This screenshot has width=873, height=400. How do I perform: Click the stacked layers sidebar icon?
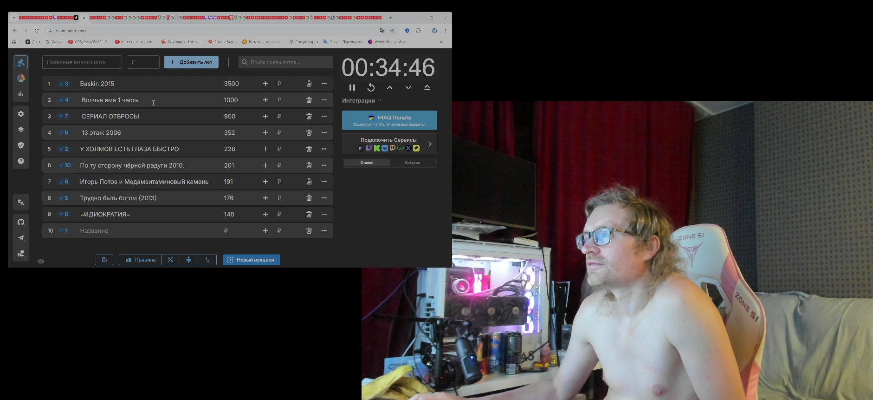pyautogui.click(x=21, y=130)
